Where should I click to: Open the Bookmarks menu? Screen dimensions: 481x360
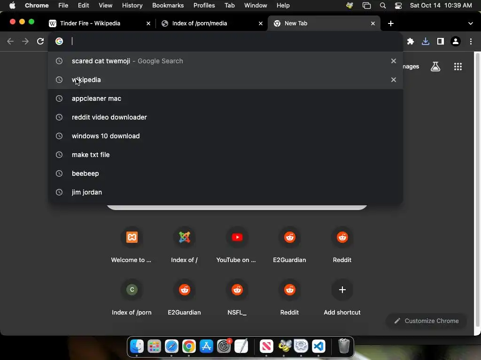[168, 6]
